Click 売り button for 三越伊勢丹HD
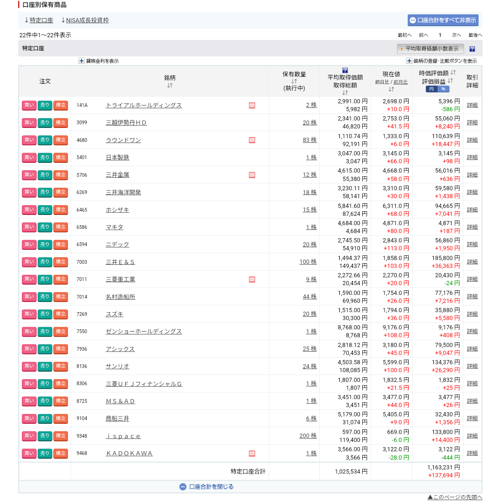 [45, 123]
